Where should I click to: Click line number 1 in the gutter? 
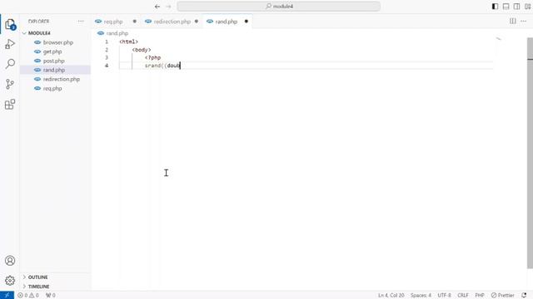point(107,42)
